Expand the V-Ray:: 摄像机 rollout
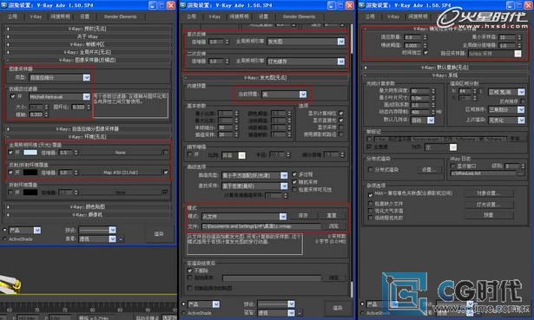The width and height of the screenshot is (534, 320). 87,214
